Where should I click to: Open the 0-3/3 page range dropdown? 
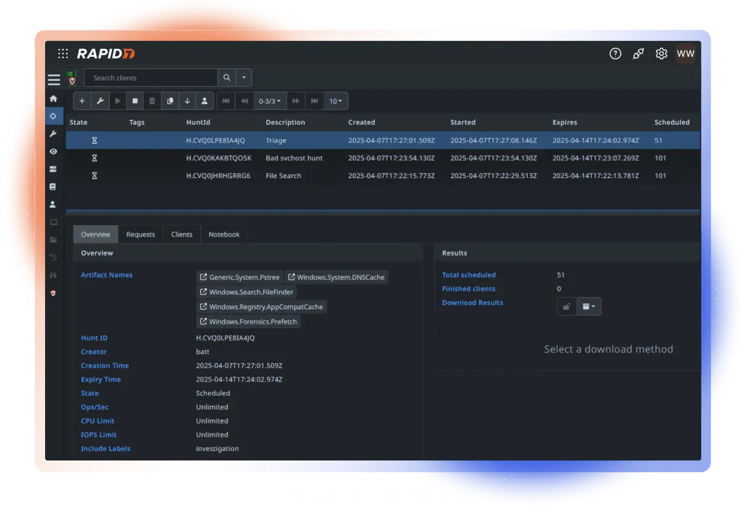270,101
